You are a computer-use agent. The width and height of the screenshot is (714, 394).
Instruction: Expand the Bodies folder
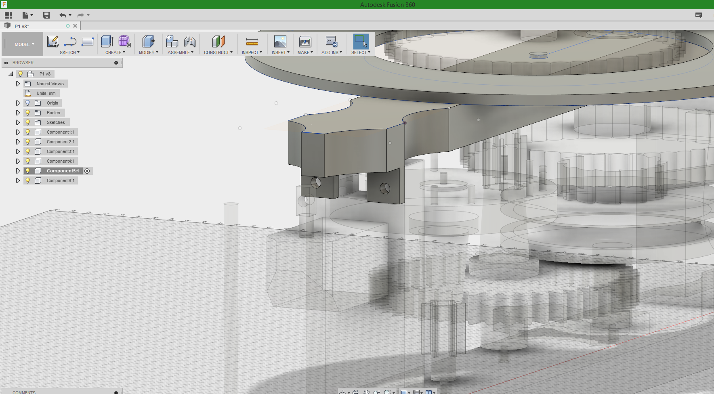click(x=18, y=113)
